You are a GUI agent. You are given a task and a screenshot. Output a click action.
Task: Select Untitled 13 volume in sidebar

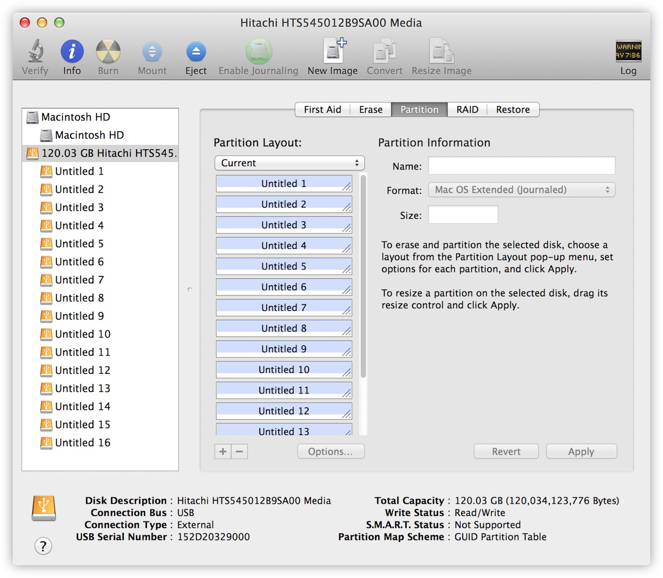tap(100, 388)
